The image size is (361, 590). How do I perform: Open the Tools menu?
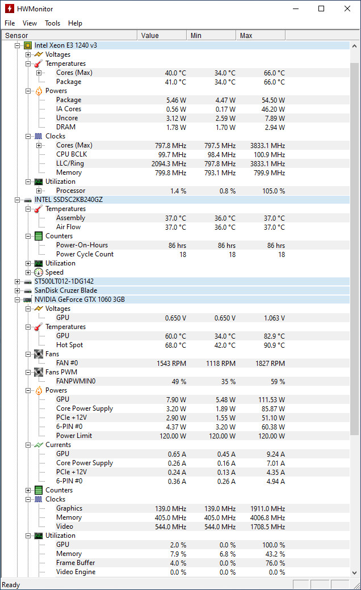52,23
